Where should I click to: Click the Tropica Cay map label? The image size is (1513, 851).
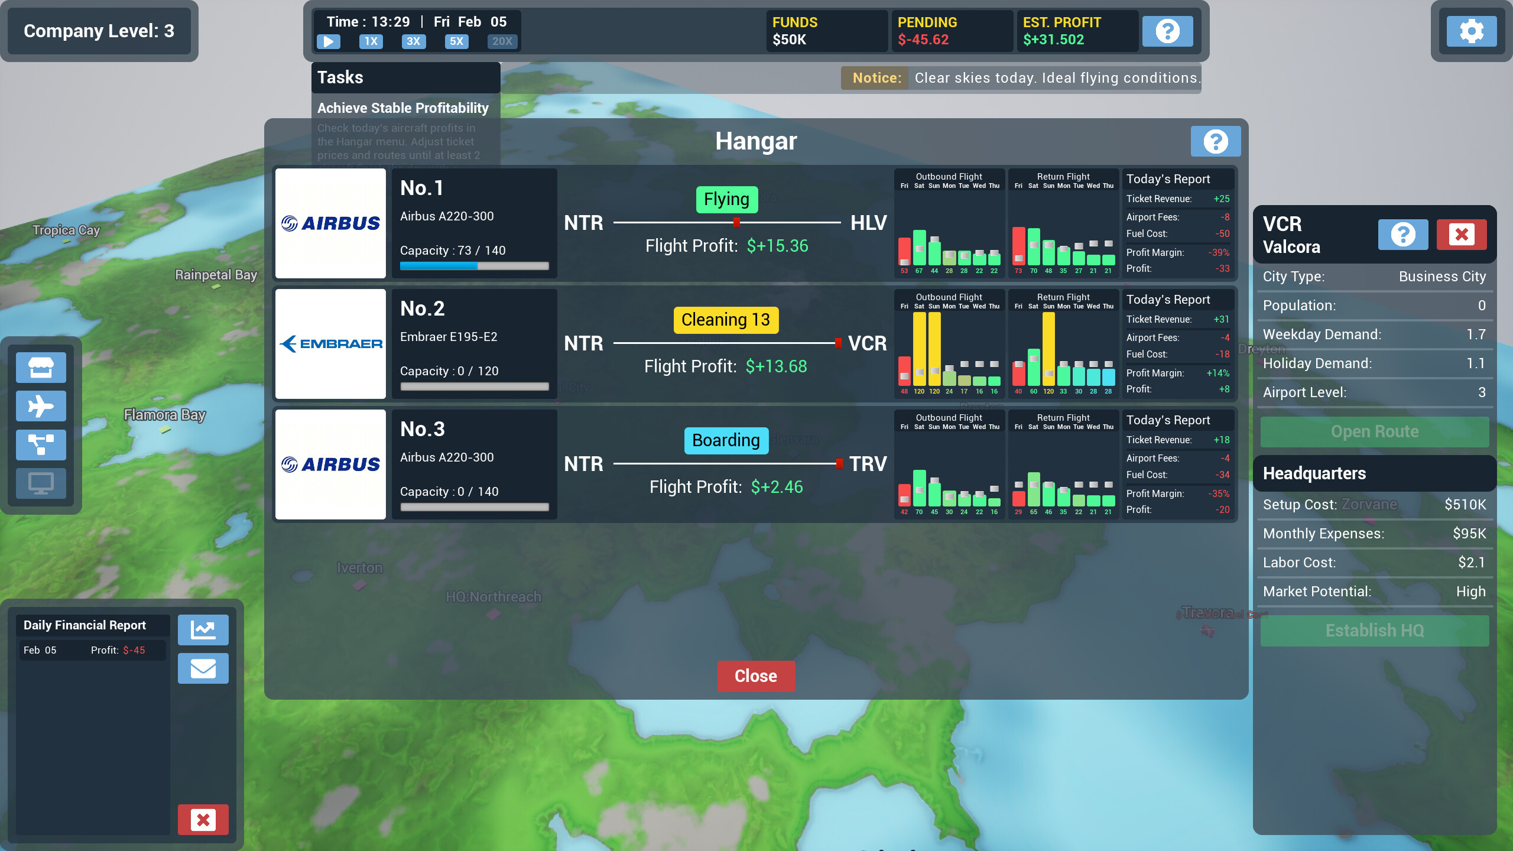coord(66,230)
